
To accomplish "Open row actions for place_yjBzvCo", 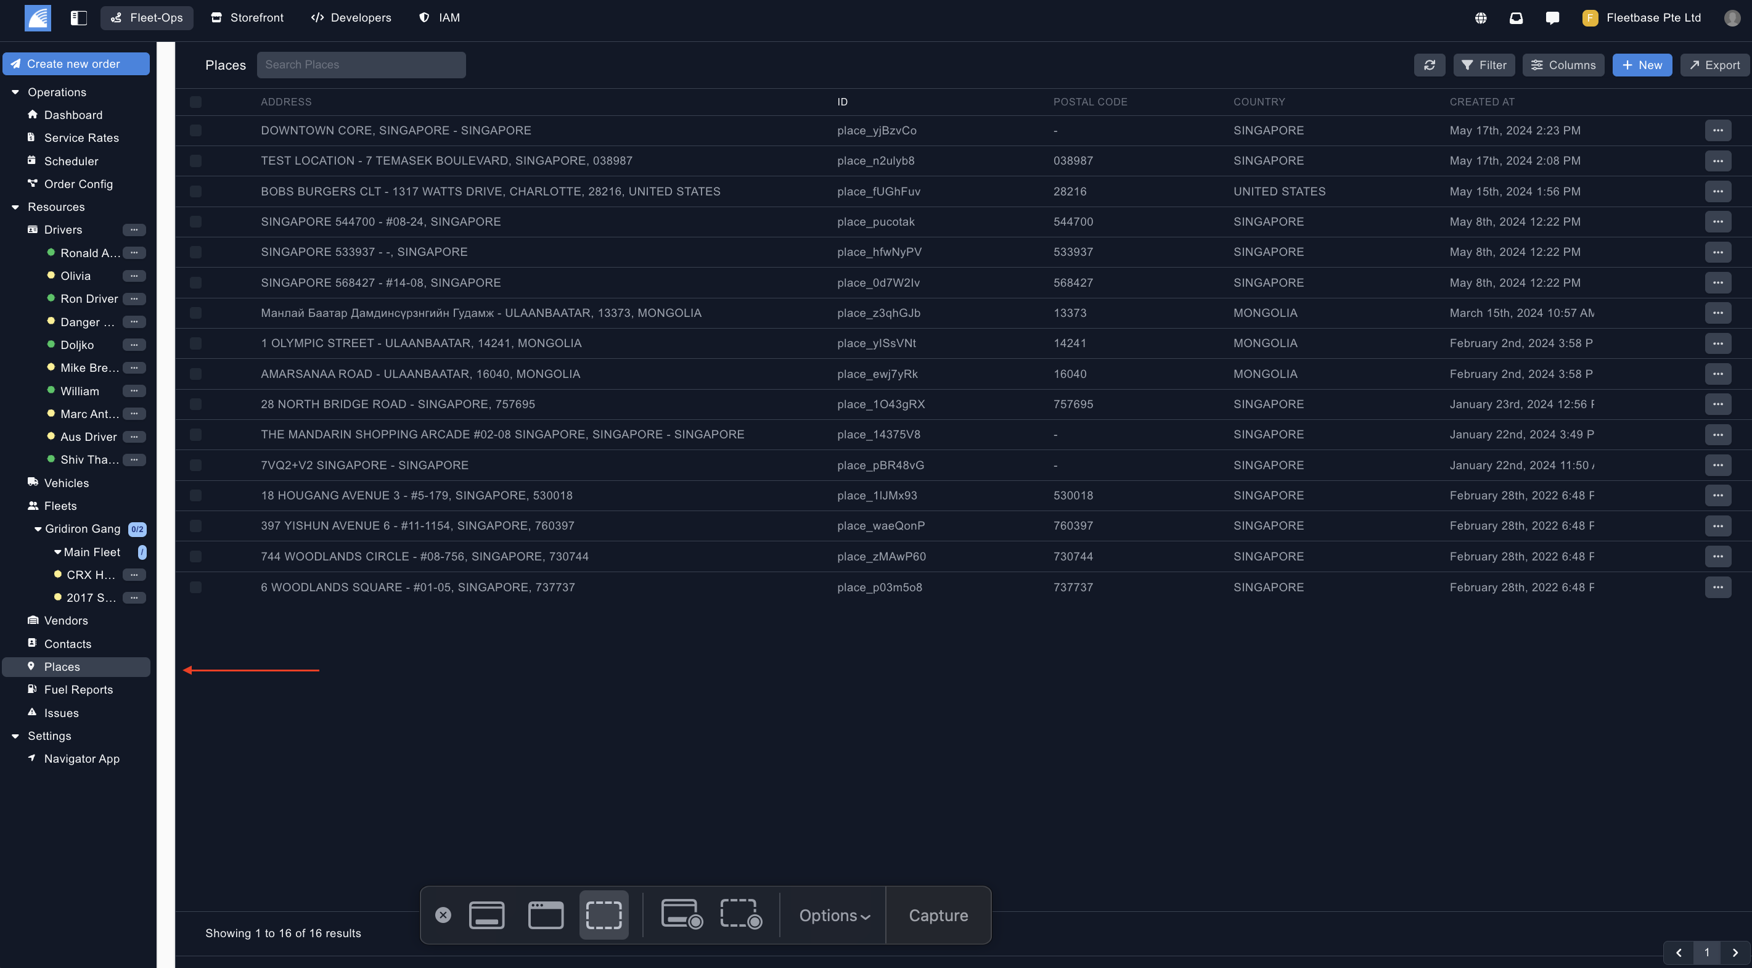I will pos(1717,131).
